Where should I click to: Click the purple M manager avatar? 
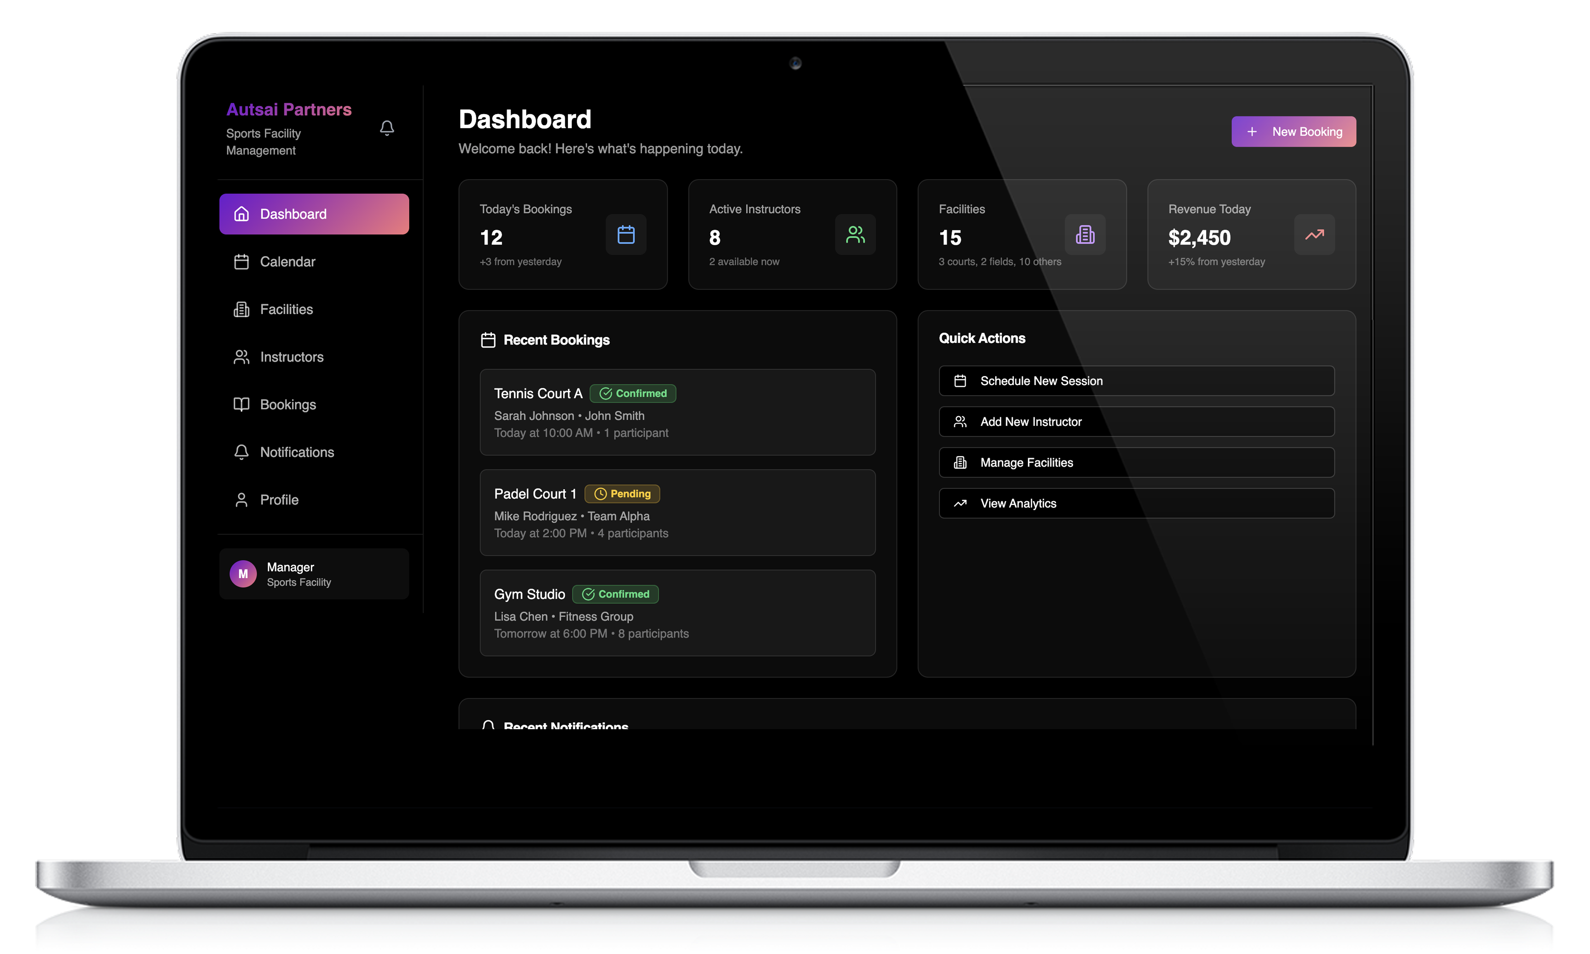[x=243, y=574]
